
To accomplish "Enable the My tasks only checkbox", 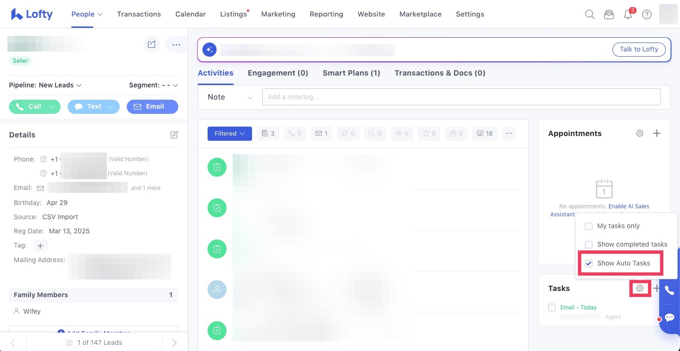I will pyautogui.click(x=589, y=226).
